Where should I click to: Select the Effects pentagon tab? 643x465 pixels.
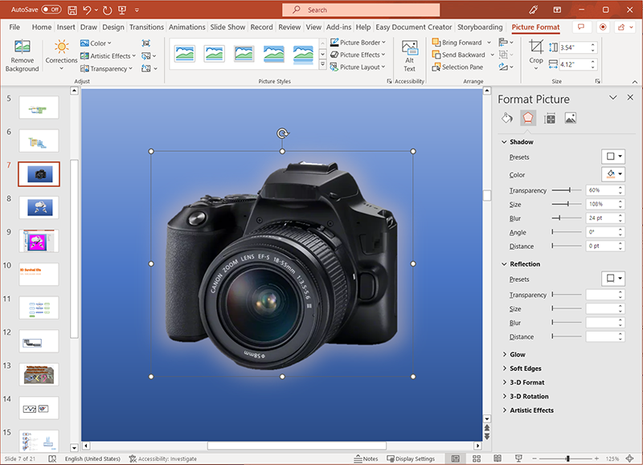pyautogui.click(x=528, y=118)
